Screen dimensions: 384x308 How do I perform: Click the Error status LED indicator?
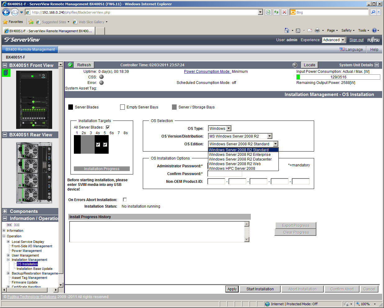point(102,83)
